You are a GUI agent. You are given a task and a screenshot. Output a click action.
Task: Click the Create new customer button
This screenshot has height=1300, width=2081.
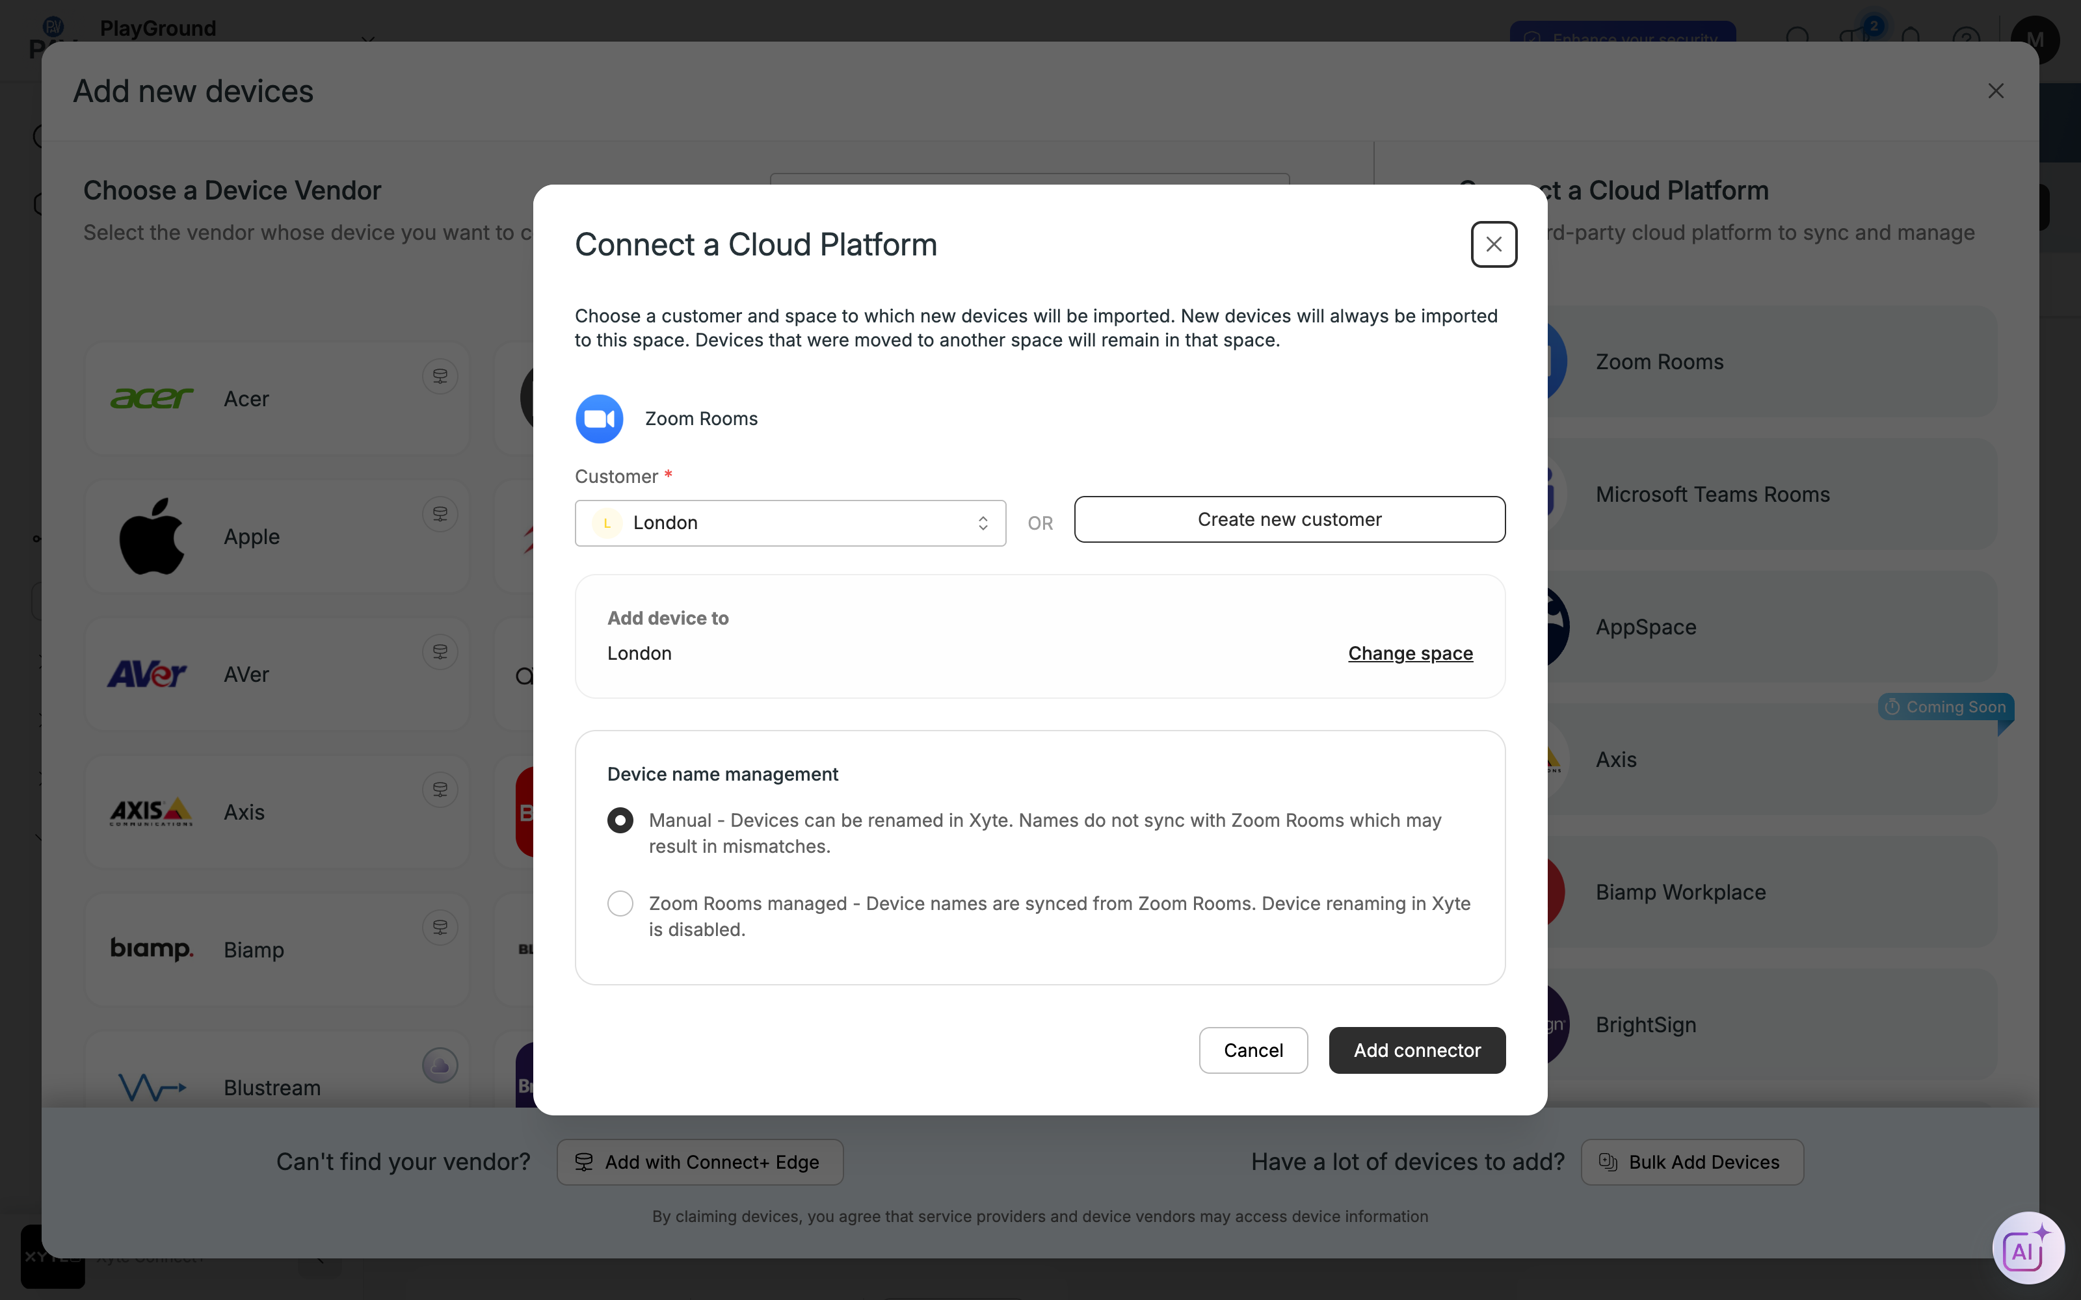tap(1289, 519)
